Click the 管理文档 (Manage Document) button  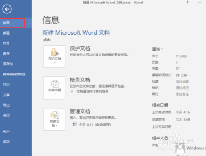[x=54, y=119]
